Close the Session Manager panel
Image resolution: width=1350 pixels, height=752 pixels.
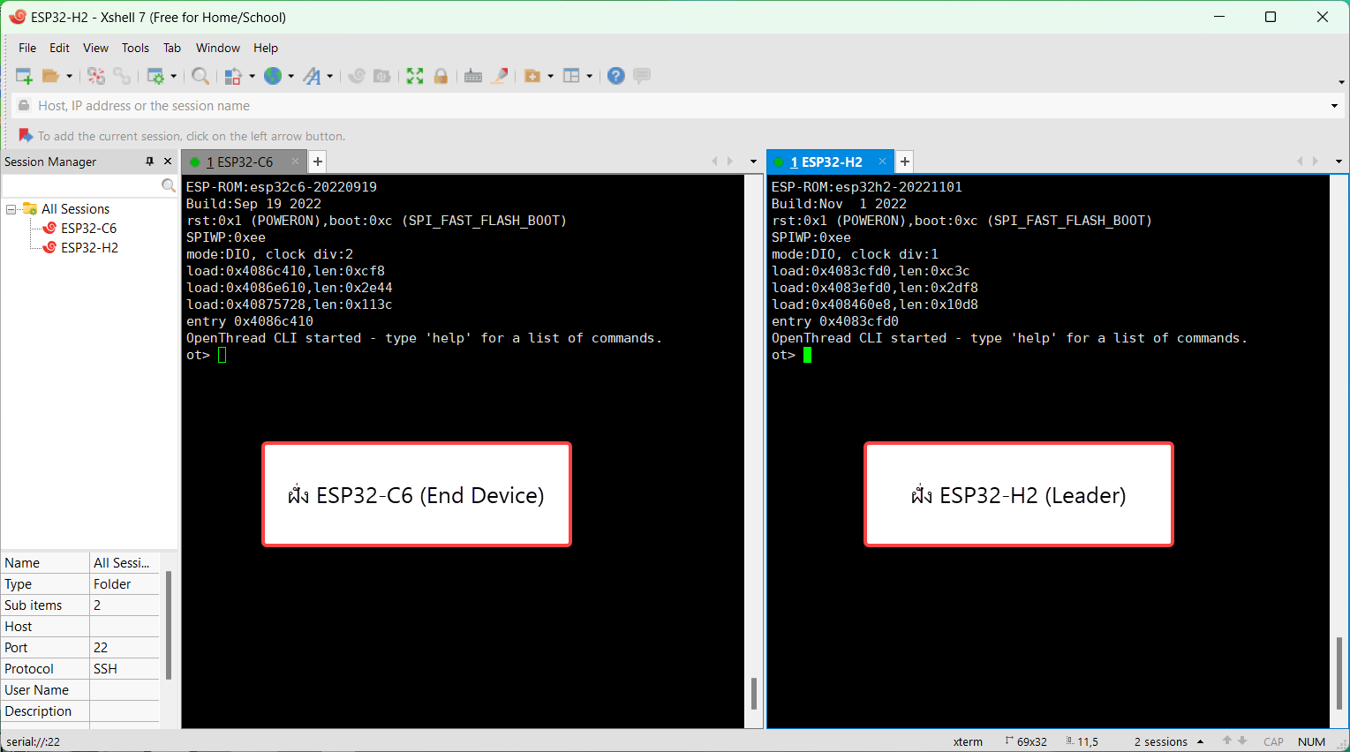click(x=168, y=162)
